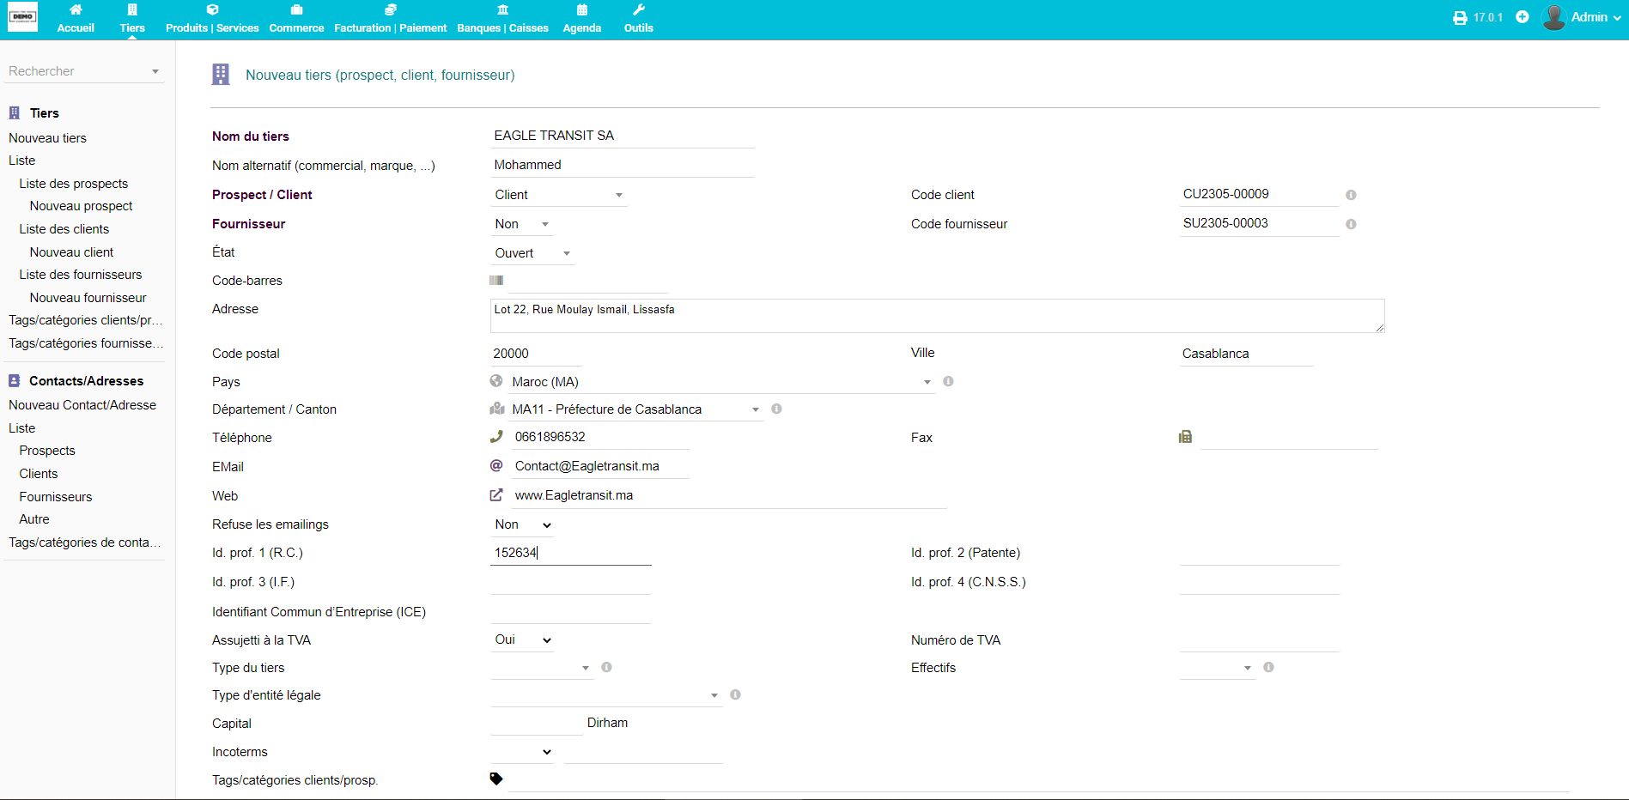
Task: Click the external link icon beside Web field
Action: [496, 495]
